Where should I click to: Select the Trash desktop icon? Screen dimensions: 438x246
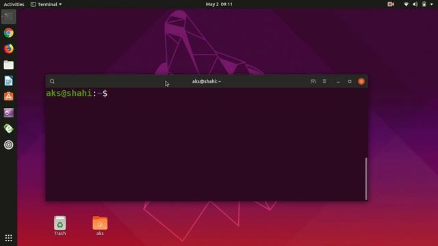[x=60, y=225]
